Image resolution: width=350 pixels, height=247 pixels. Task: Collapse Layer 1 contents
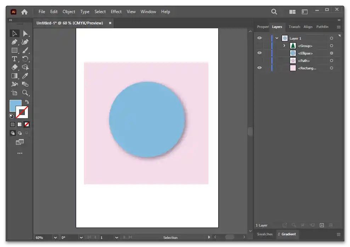[277, 38]
